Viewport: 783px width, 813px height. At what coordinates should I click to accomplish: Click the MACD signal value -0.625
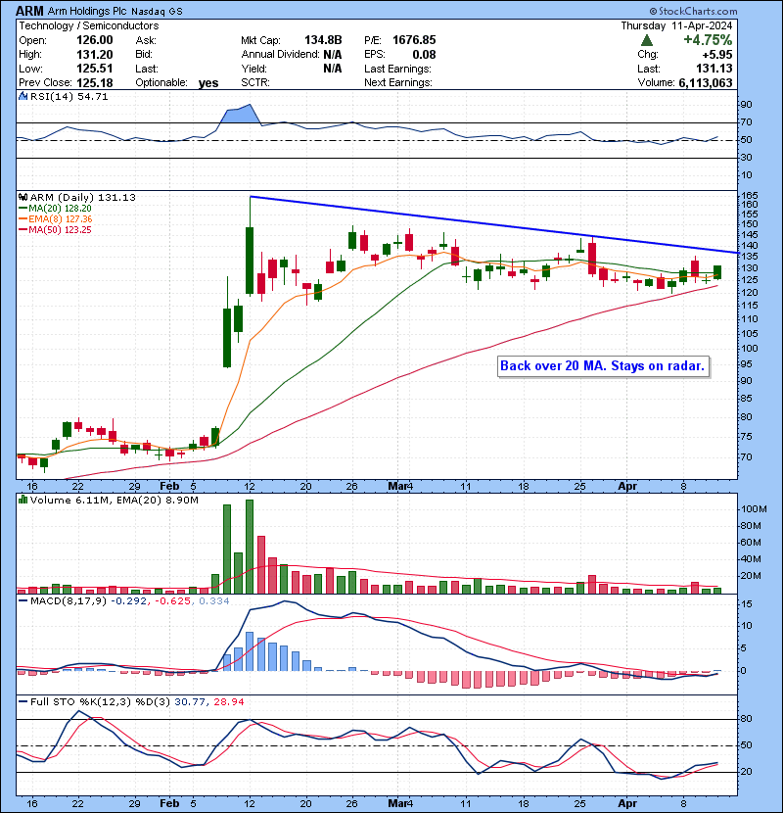[173, 601]
